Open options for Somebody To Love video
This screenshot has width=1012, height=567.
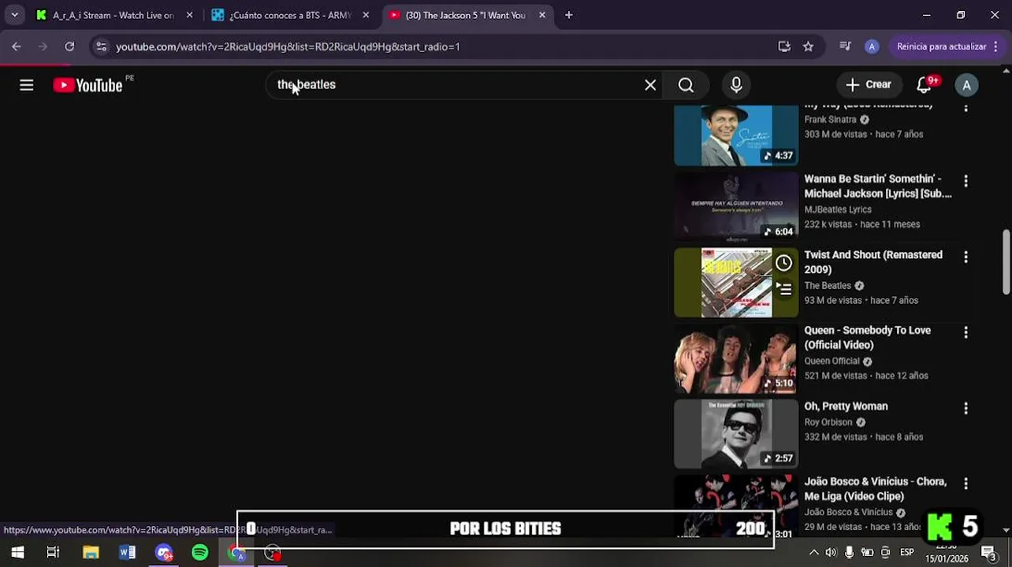pyautogui.click(x=965, y=332)
